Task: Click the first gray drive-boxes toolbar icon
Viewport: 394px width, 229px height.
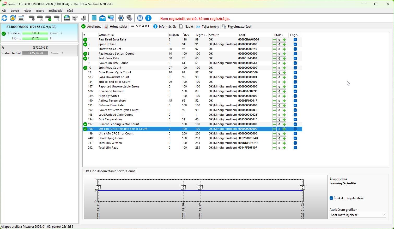Action: coord(75,18)
